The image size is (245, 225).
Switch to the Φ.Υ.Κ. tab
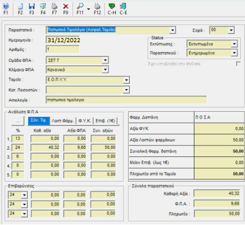tap(85, 121)
